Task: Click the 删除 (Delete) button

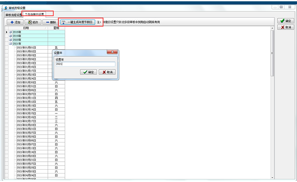Action: (x=50, y=22)
